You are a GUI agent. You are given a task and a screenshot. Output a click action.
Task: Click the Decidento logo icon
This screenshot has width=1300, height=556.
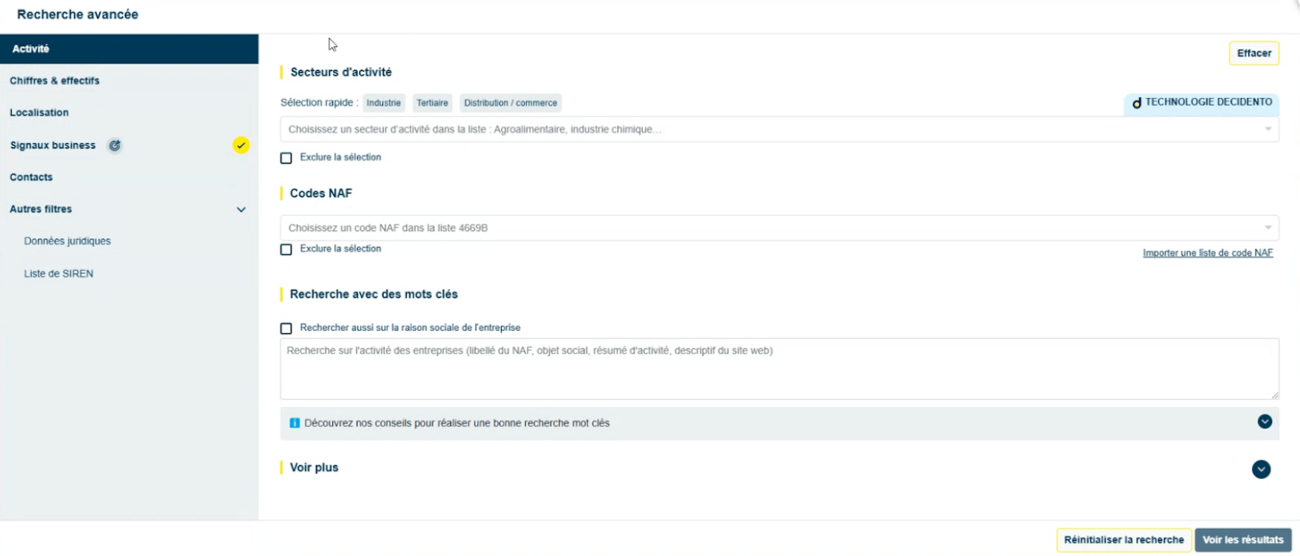coord(1137,103)
